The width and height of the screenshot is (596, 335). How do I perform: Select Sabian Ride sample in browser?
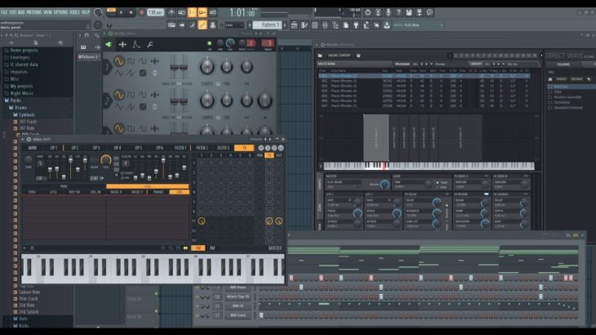point(29,293)
